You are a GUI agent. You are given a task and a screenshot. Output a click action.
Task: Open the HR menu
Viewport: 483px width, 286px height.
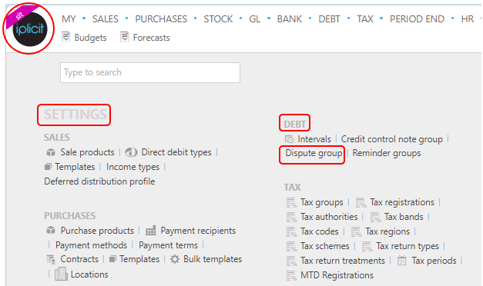pos(468,19)
